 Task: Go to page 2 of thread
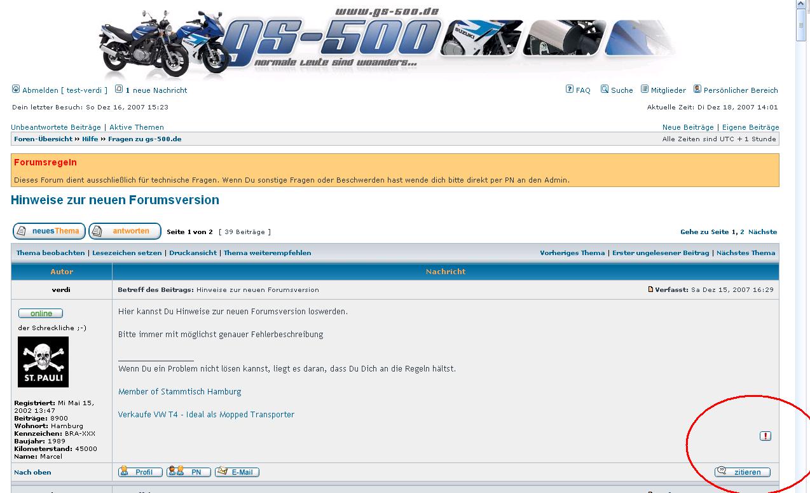pos(742,232)
